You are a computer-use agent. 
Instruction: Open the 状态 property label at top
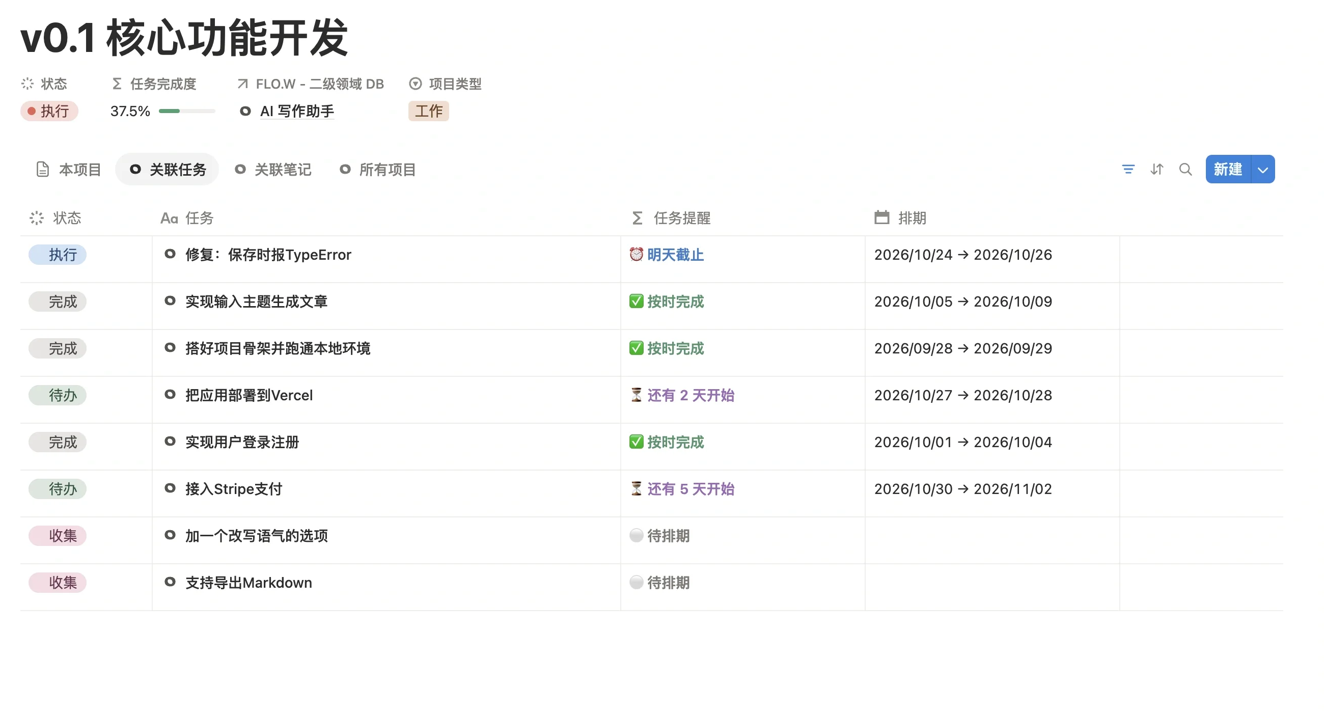[x=44, y=84]
